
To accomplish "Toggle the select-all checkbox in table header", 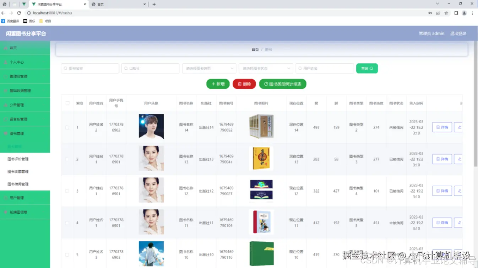I will pos(67,103).
